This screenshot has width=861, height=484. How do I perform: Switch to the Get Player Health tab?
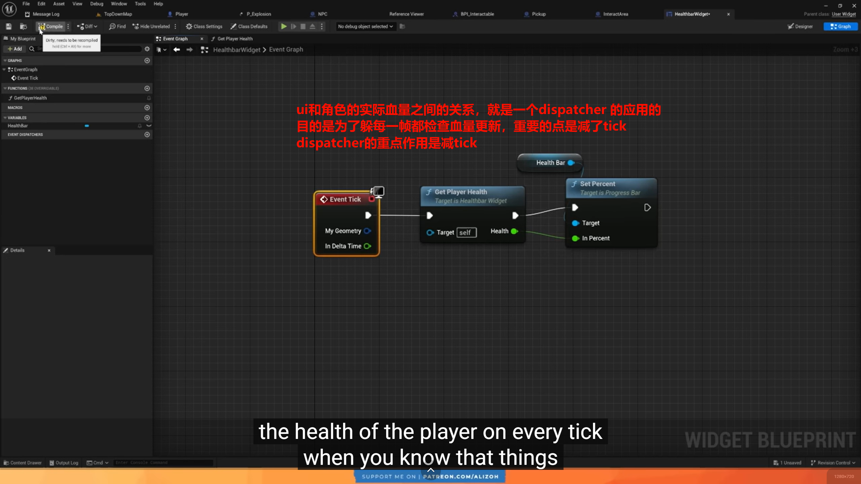[x=234, y=39]
